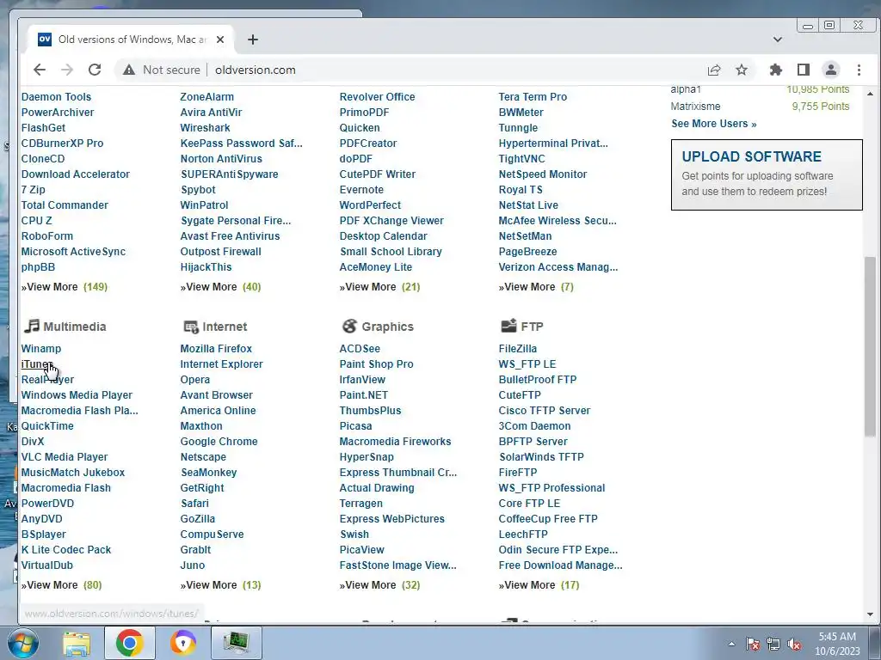The height and width of the screenshot is (660, 881).
Task: View More FTP programs (17)
Action: pos(539,584)
